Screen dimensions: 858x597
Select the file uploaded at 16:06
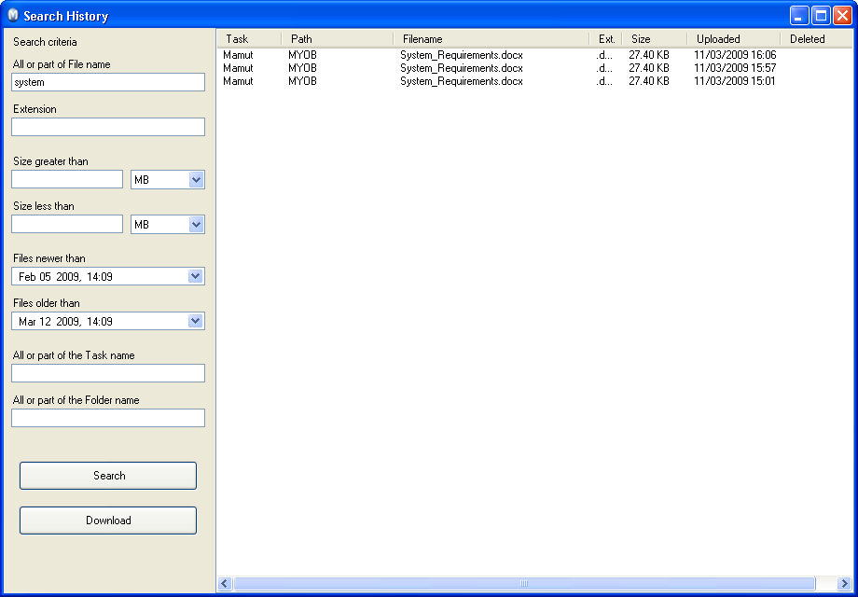click(x=462, y=55)
